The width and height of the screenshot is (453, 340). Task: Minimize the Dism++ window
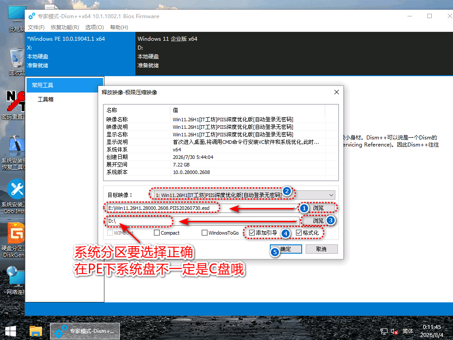[410, 16]
